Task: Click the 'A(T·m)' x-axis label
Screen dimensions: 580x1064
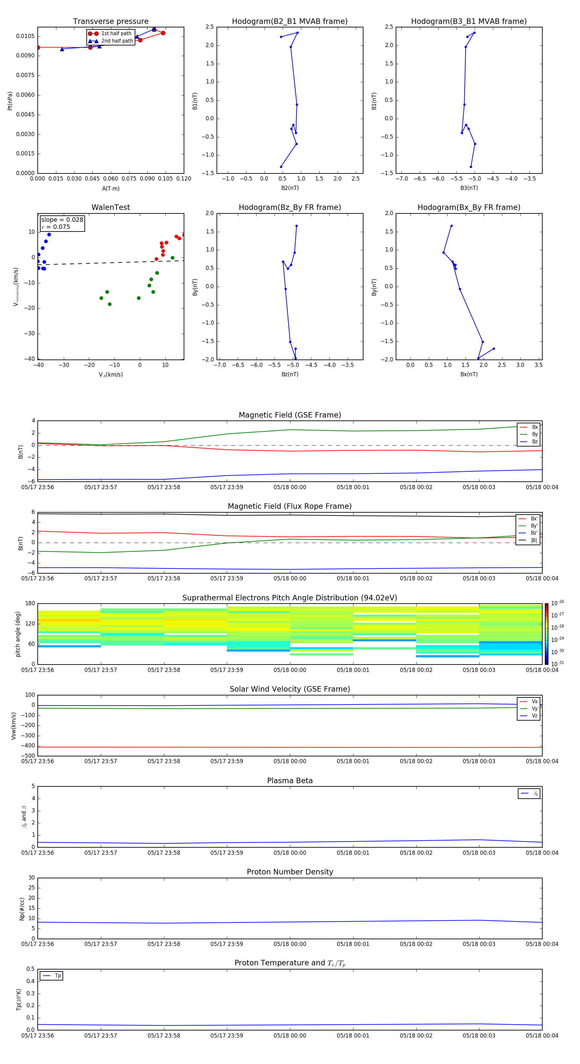Action: pyautogui.click(x=111, y=189)
